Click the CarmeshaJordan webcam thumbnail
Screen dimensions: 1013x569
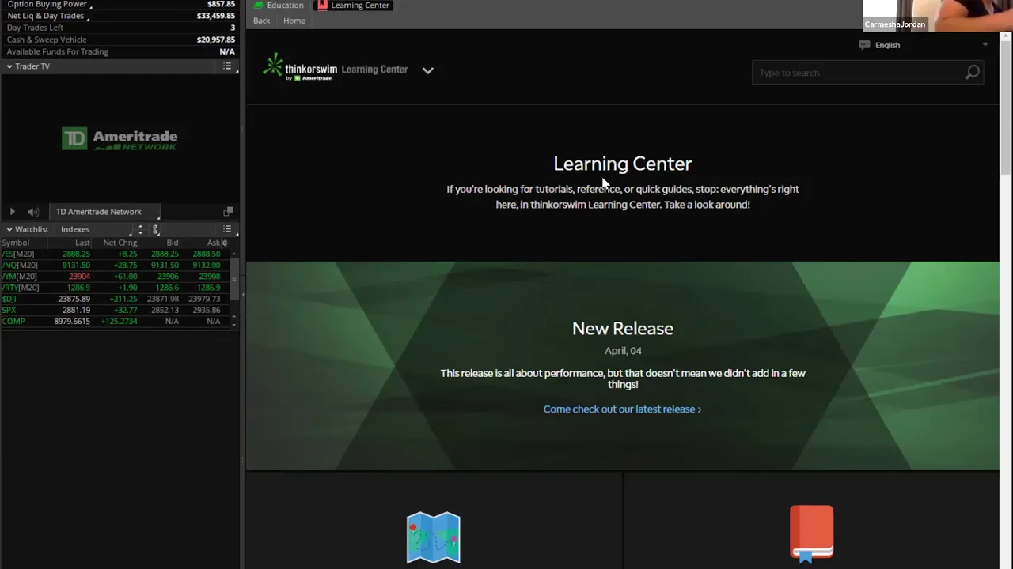(938, 15)
